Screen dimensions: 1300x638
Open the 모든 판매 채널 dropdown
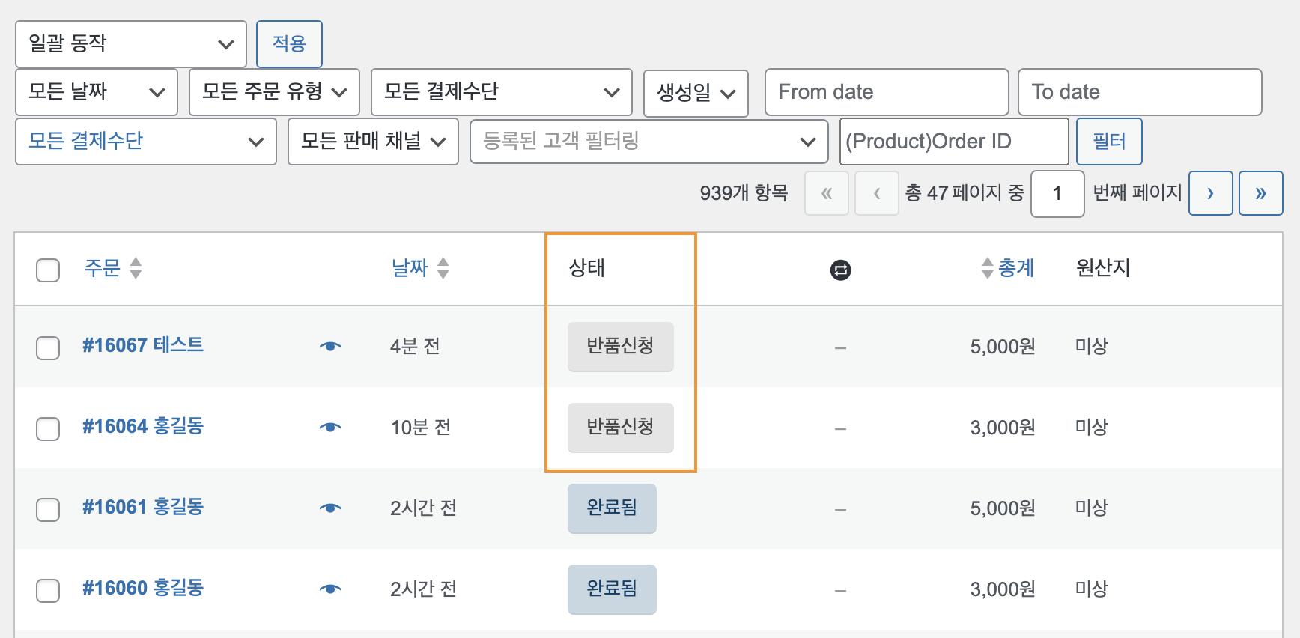coord(373,141)
